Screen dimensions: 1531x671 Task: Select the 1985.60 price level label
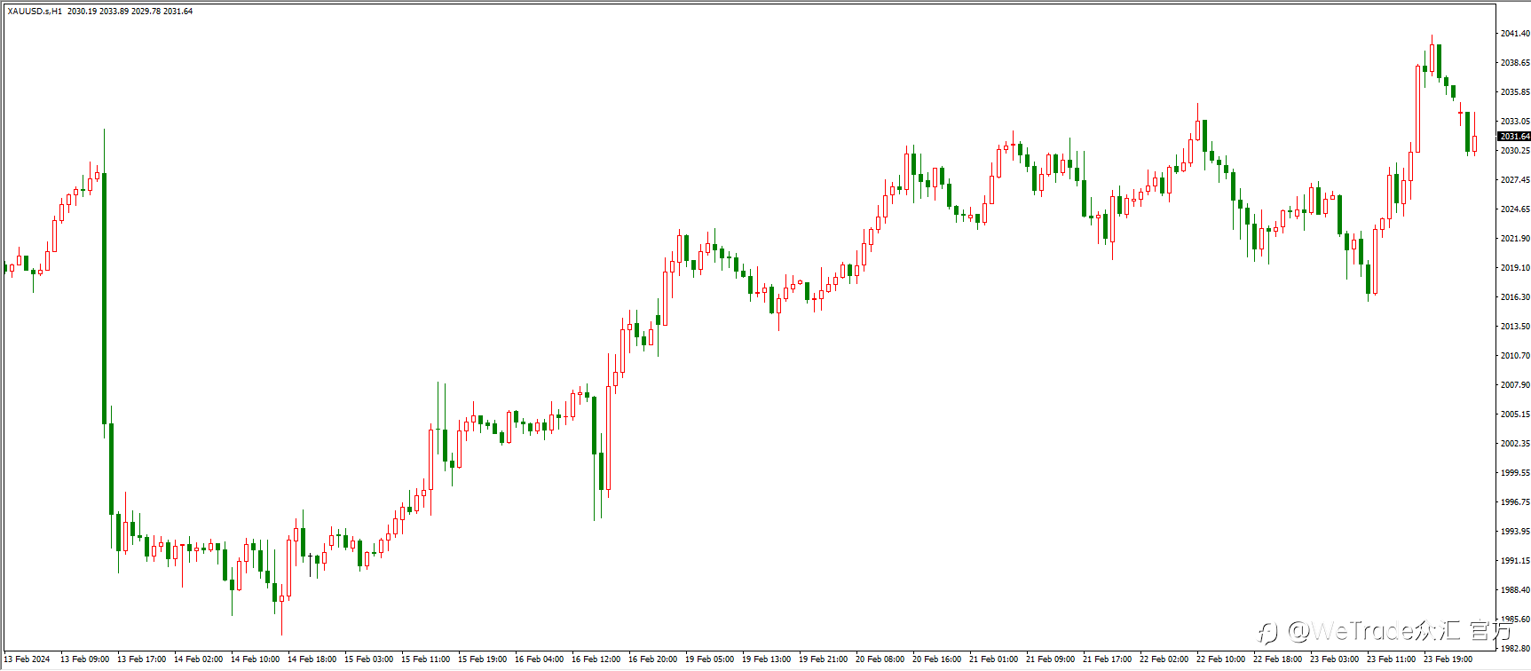(x=1515, y=620)
